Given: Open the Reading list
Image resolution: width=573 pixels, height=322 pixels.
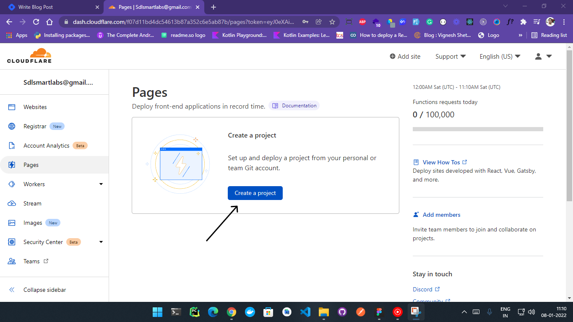Looking at the screenshot, I should (x=549, y=35).
